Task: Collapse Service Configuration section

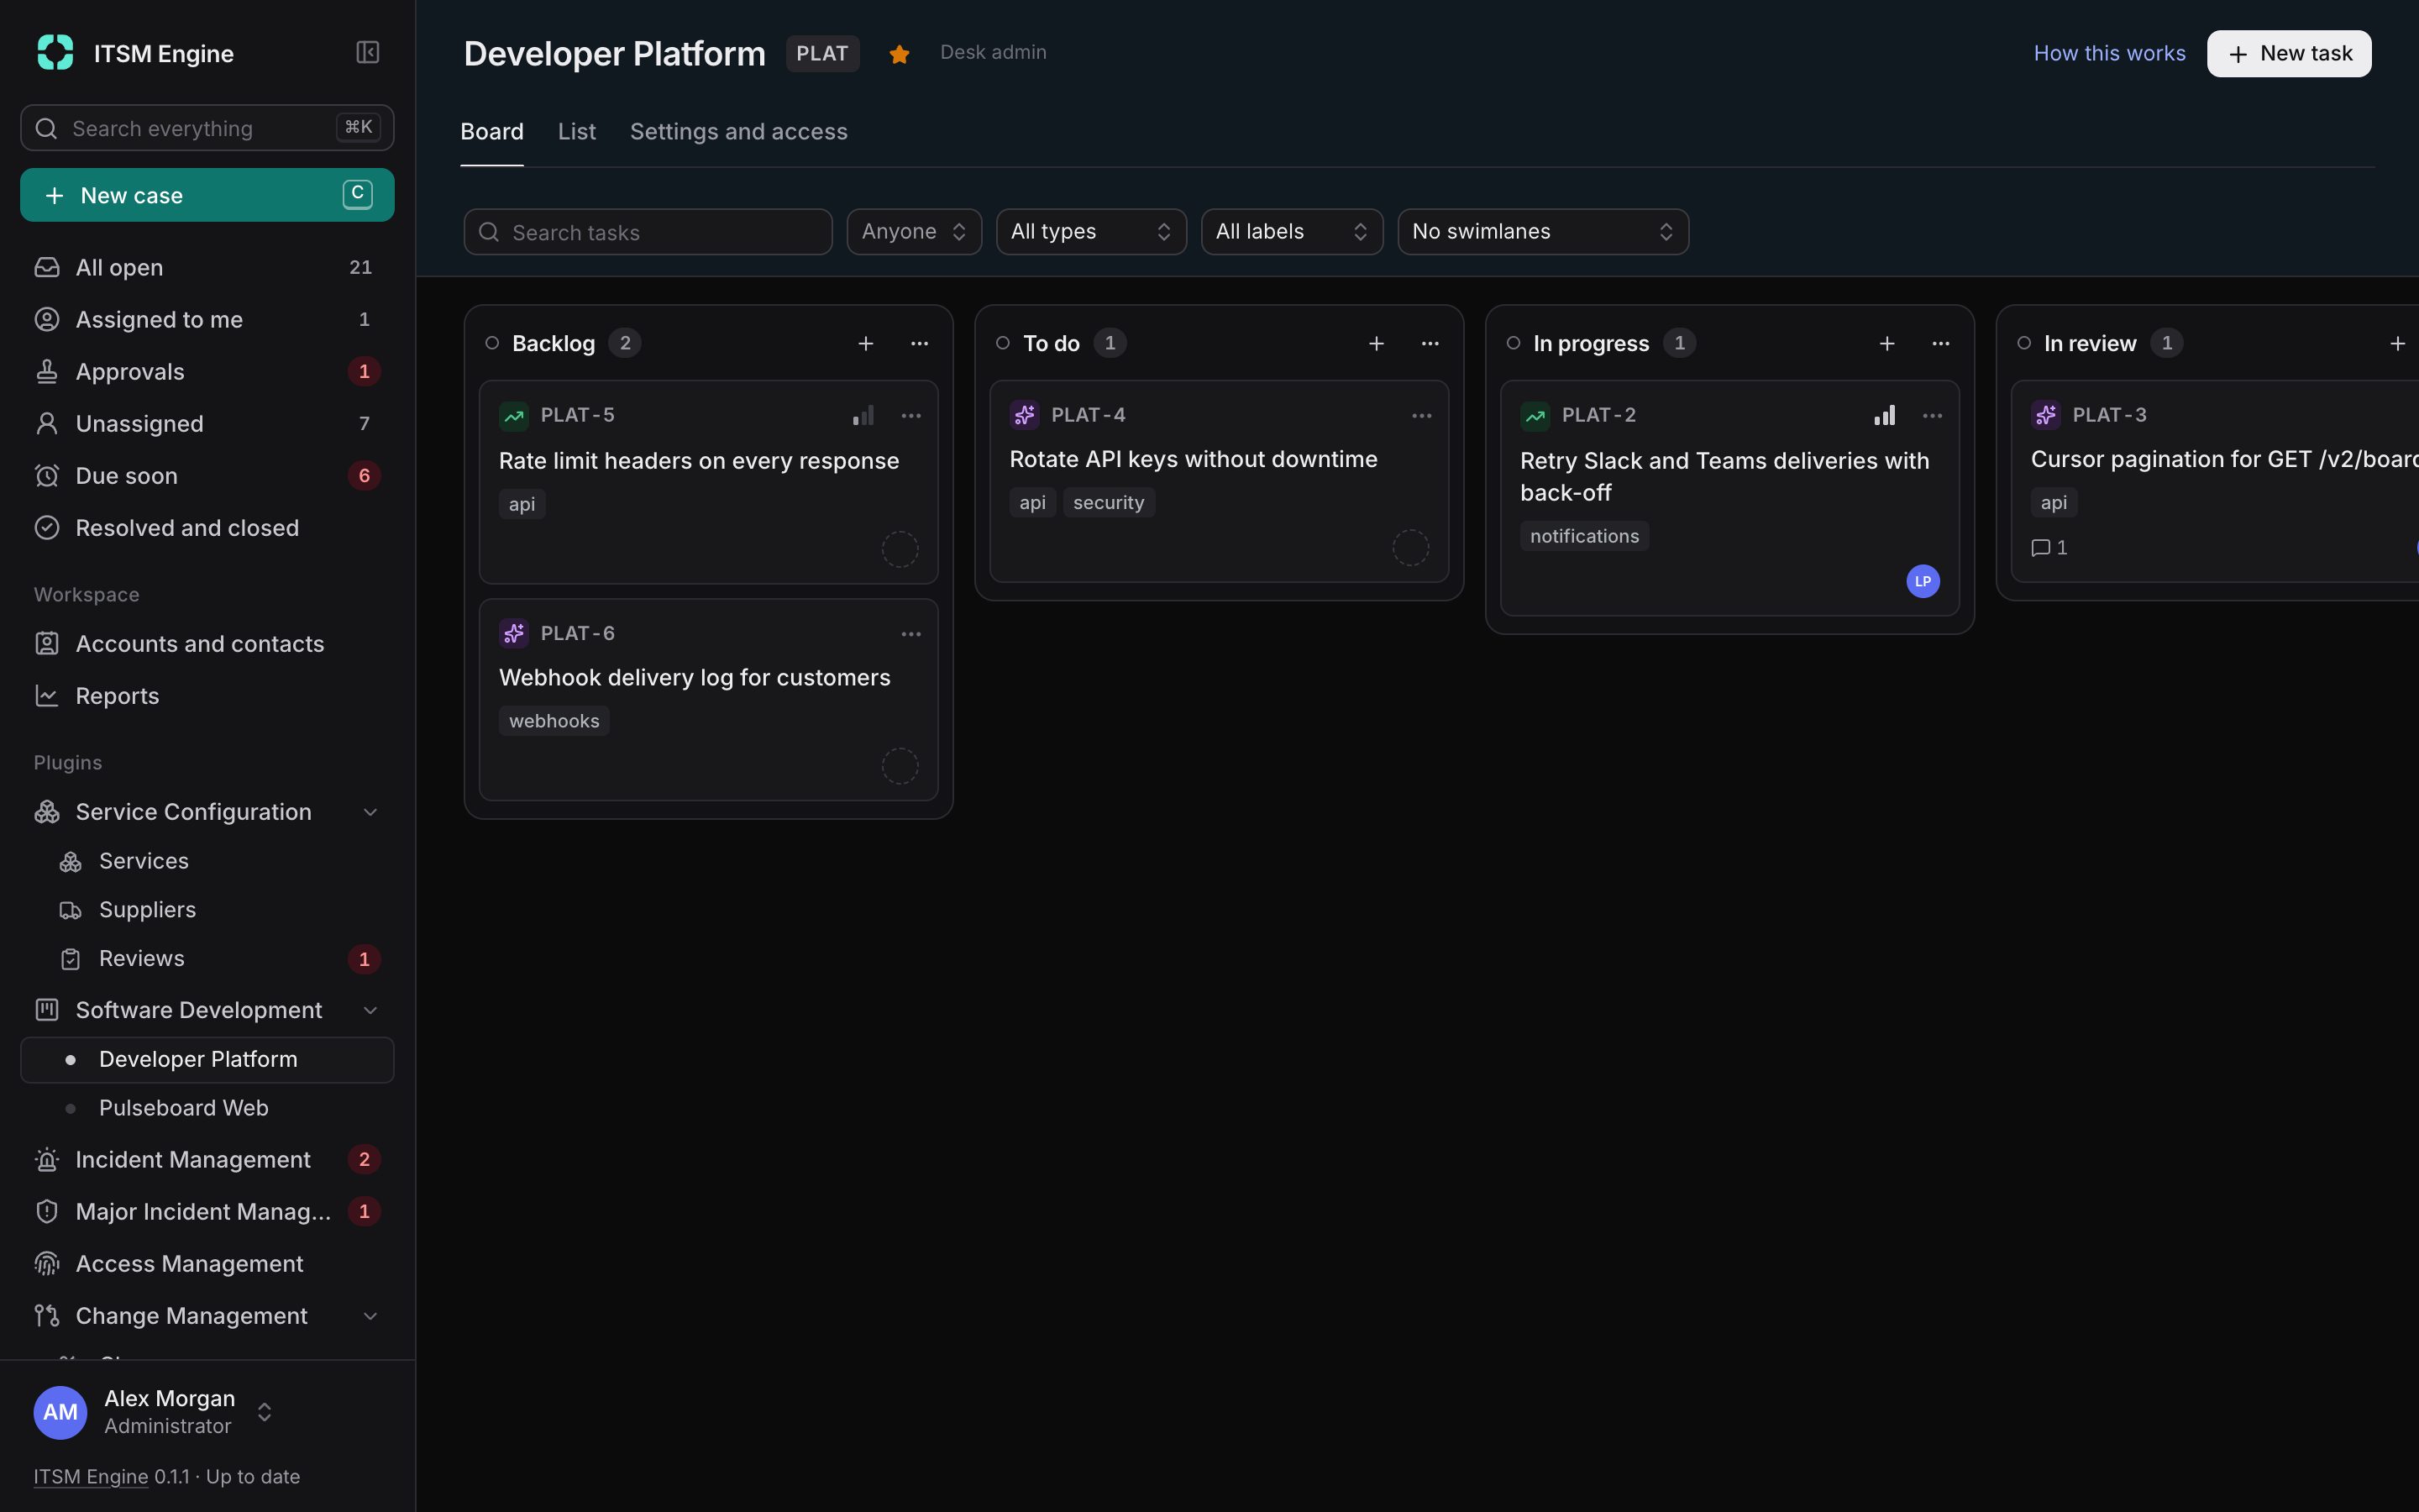Action: 370,812
